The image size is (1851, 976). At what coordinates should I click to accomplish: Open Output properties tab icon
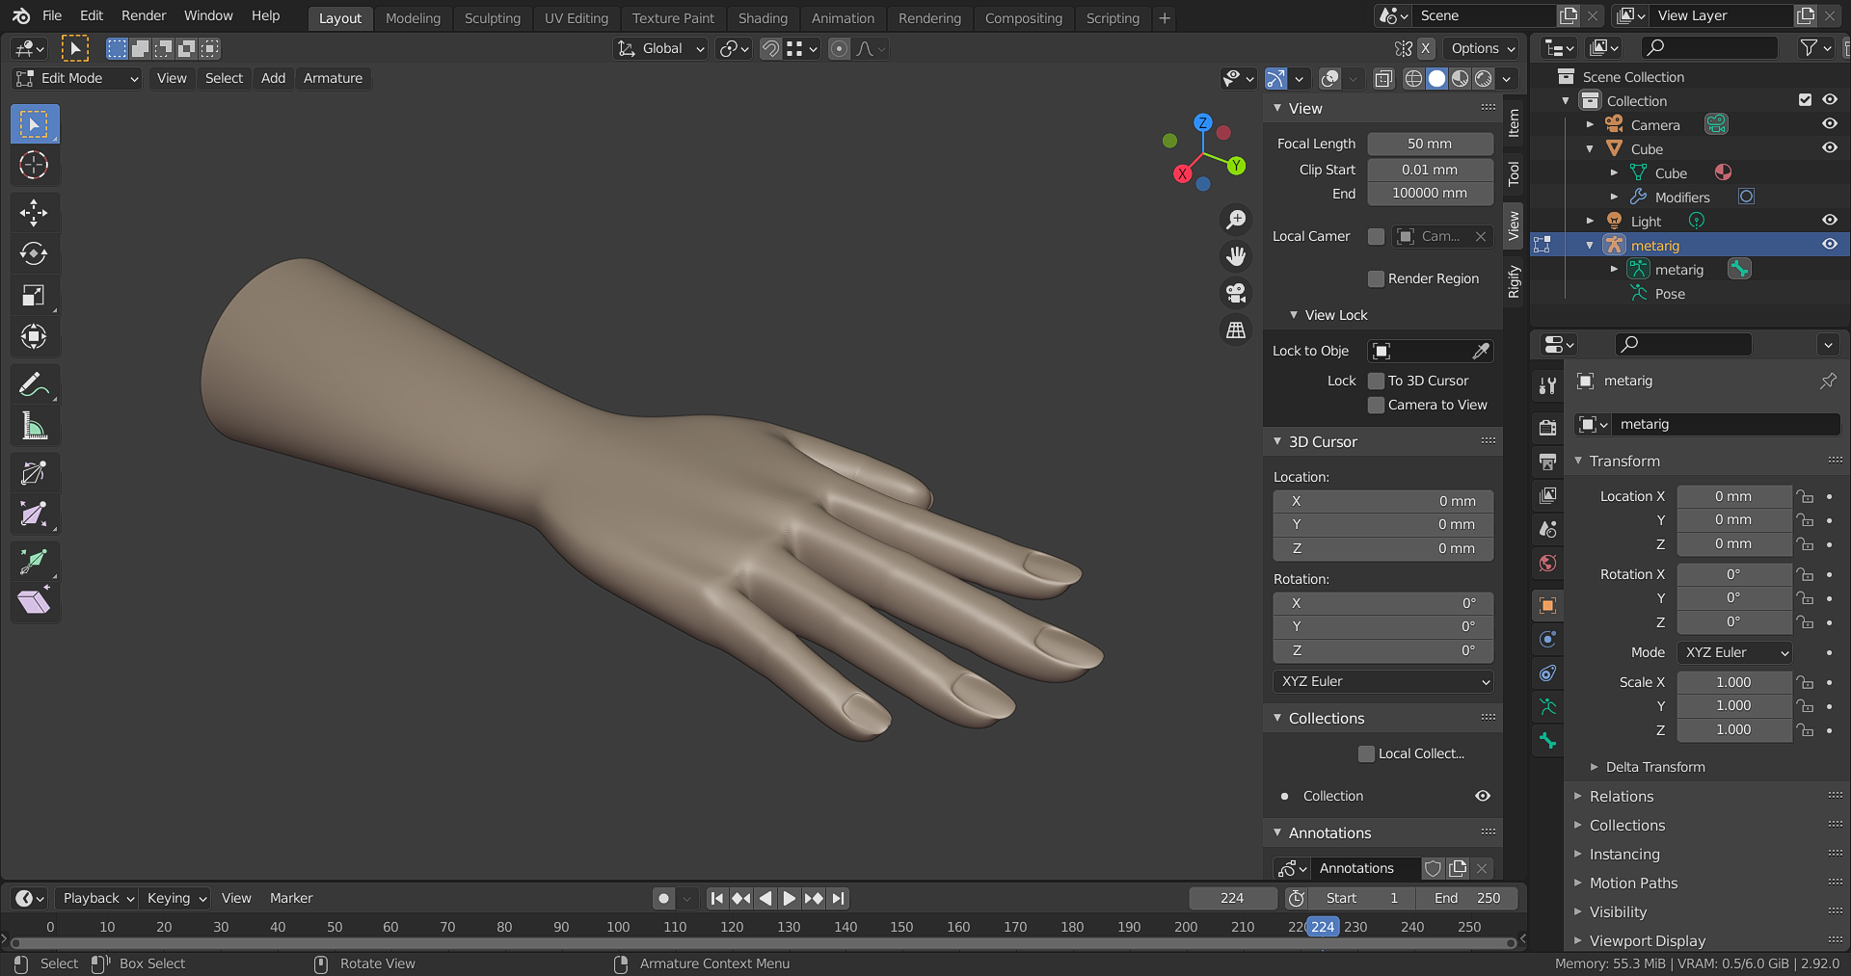1548,462
